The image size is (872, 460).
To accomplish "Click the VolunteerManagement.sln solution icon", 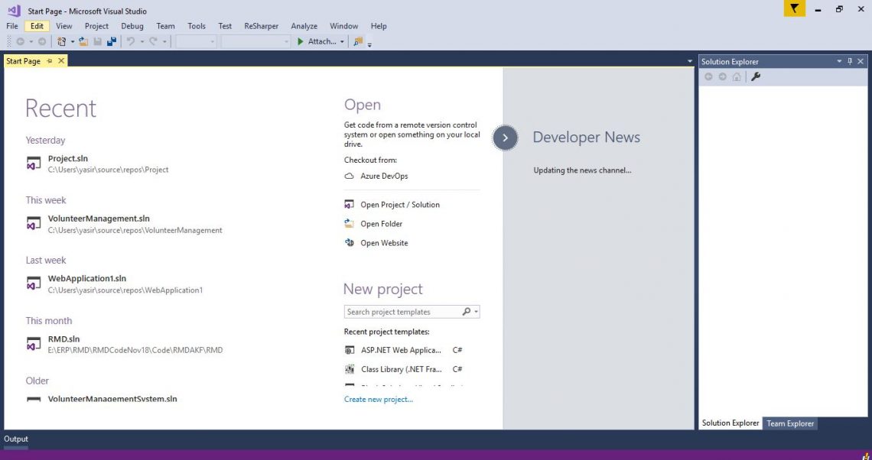I will [x=34, y=223].
